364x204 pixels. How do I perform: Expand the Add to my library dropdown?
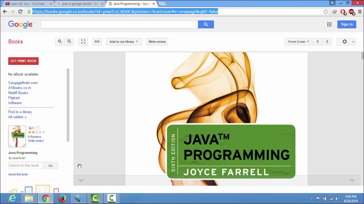[124, 41]
